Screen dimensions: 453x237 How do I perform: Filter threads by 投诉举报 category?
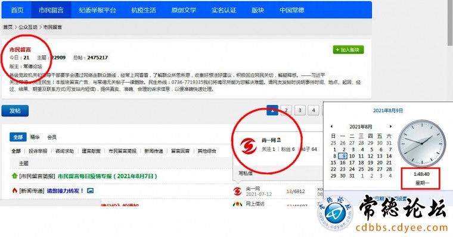pyautogui.click(x=38, y=151)
